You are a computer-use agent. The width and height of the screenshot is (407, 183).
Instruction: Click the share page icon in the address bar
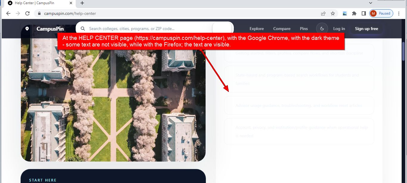(x=323, y=13)
